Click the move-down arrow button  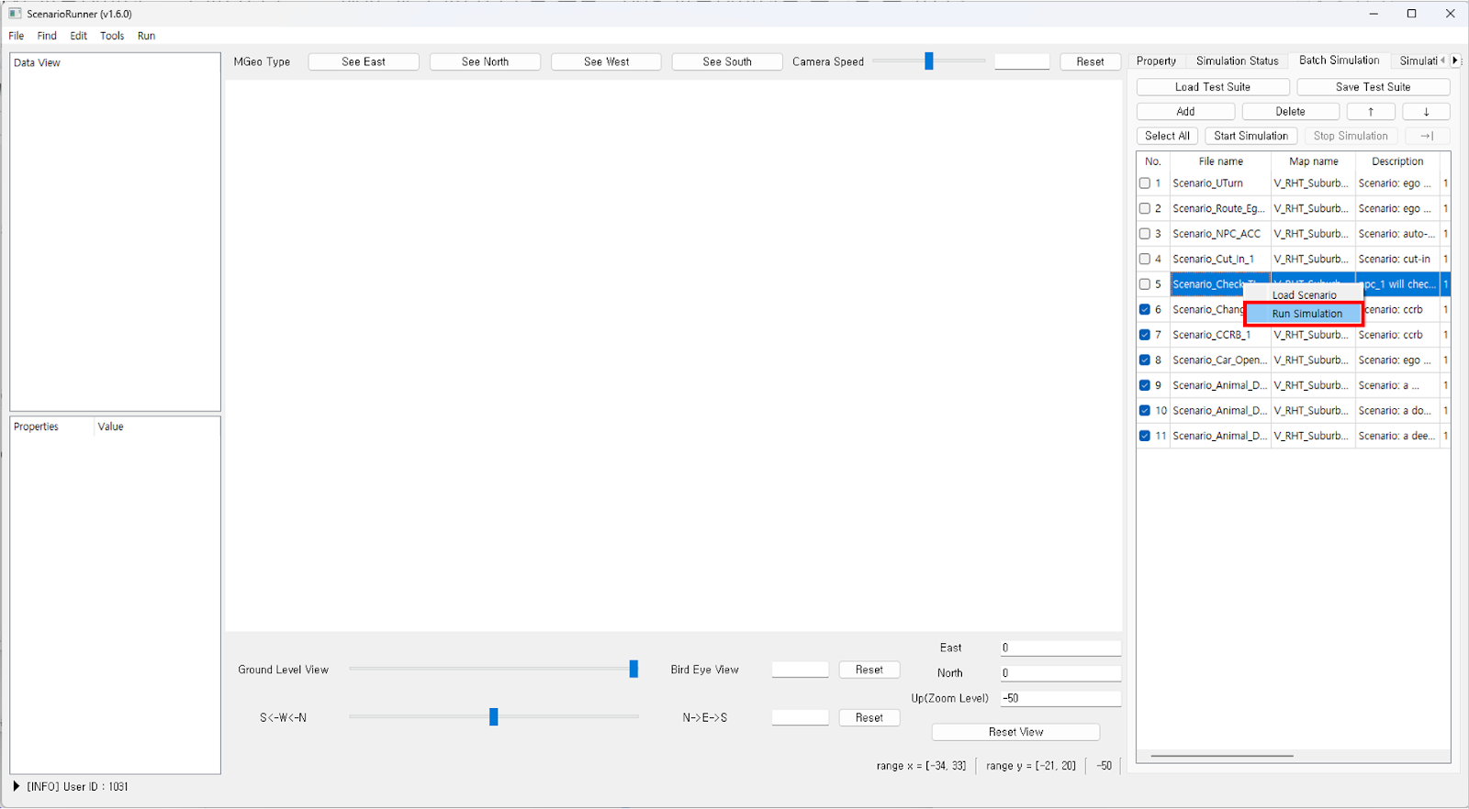(x=1425, y=112)
